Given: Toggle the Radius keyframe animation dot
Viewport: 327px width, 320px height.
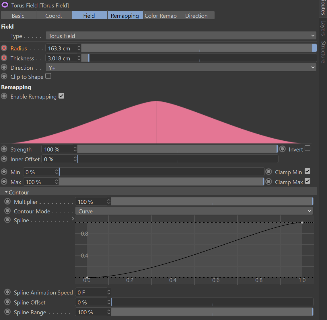Looking at the screenshot, I should pyautogui.click(x=4, y=48).
